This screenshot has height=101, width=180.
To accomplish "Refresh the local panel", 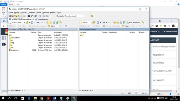I will click(x=57, y=22).
